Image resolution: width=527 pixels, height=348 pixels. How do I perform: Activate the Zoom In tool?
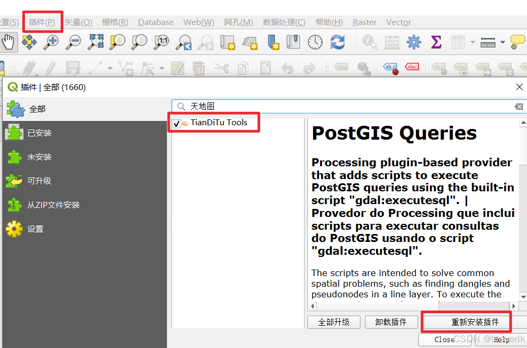pyautogui.click(x=51, y=42)
